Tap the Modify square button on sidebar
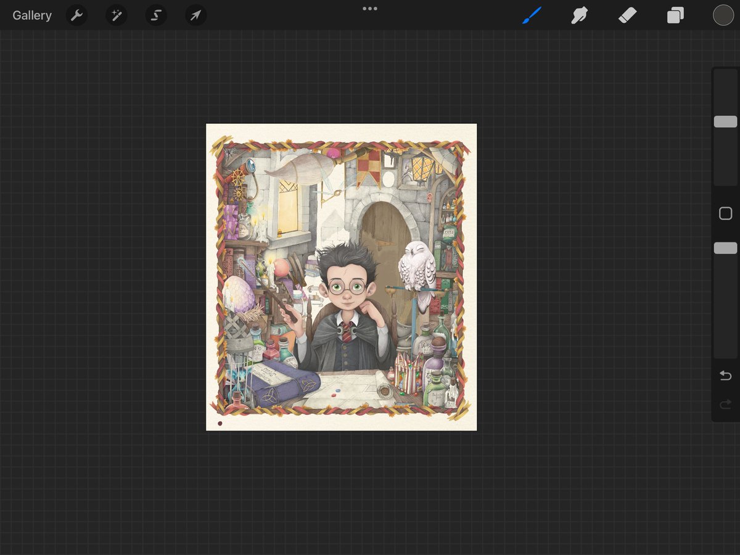Viewport: 740px width, 555px height. [x=726, y=213]
